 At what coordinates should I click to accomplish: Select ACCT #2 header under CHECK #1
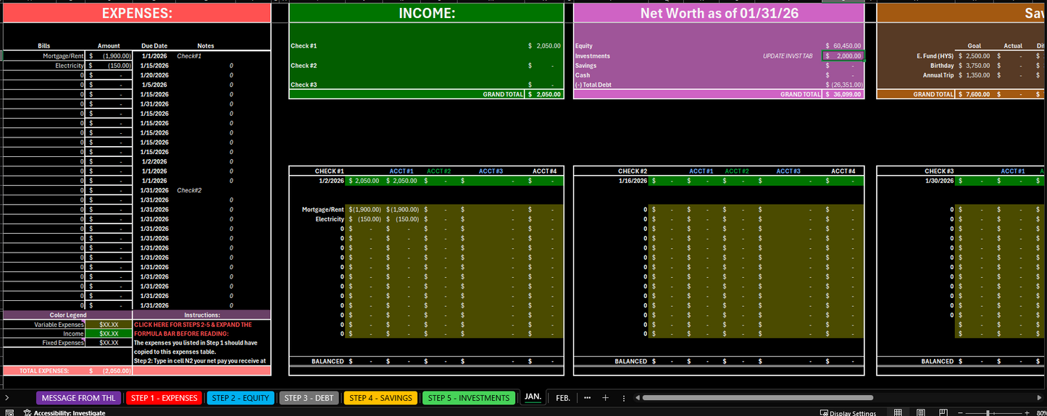(439, 171)
